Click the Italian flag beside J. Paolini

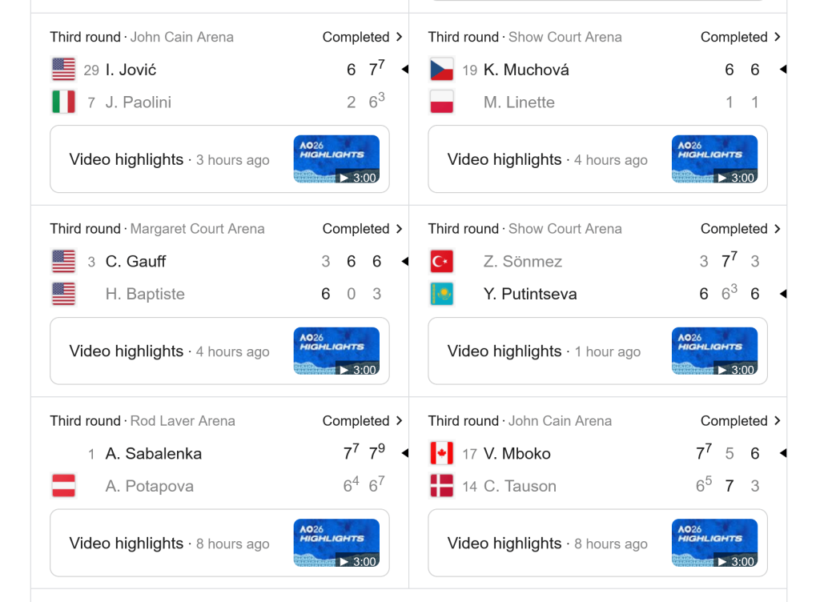pyautogui.click(x=64, y=102)
